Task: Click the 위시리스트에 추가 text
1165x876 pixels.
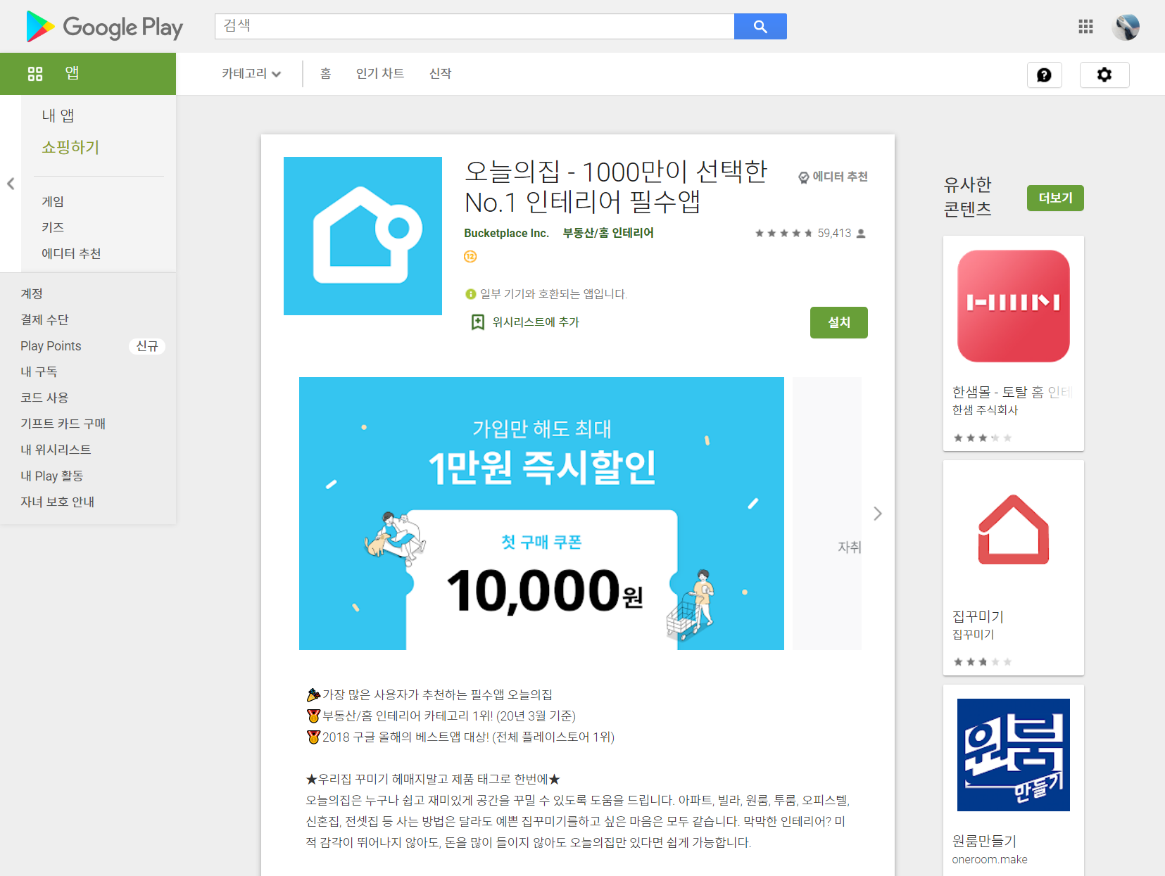Action: coord(536,322)
